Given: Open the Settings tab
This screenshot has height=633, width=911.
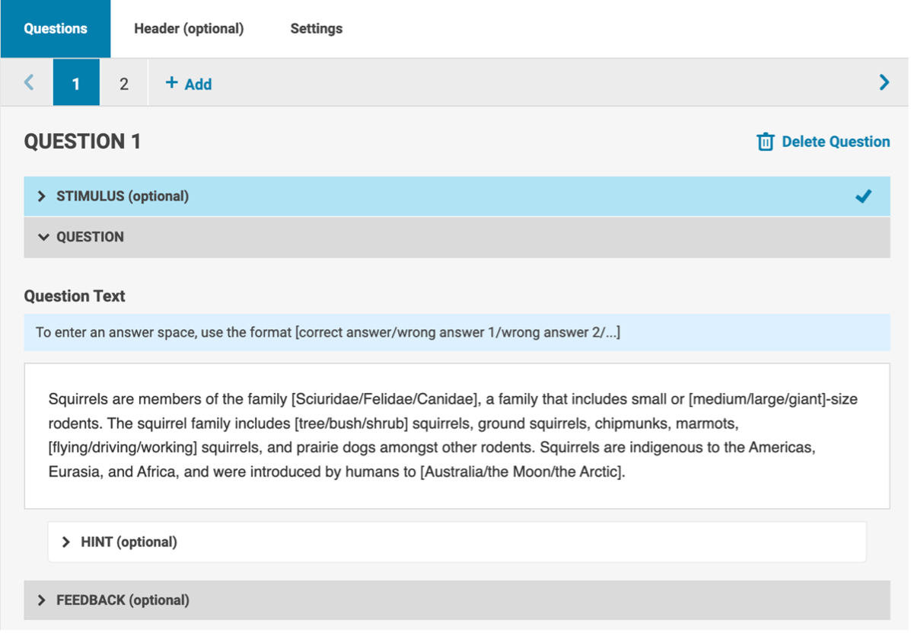Looking at the screenshot, I should [316, 28].
